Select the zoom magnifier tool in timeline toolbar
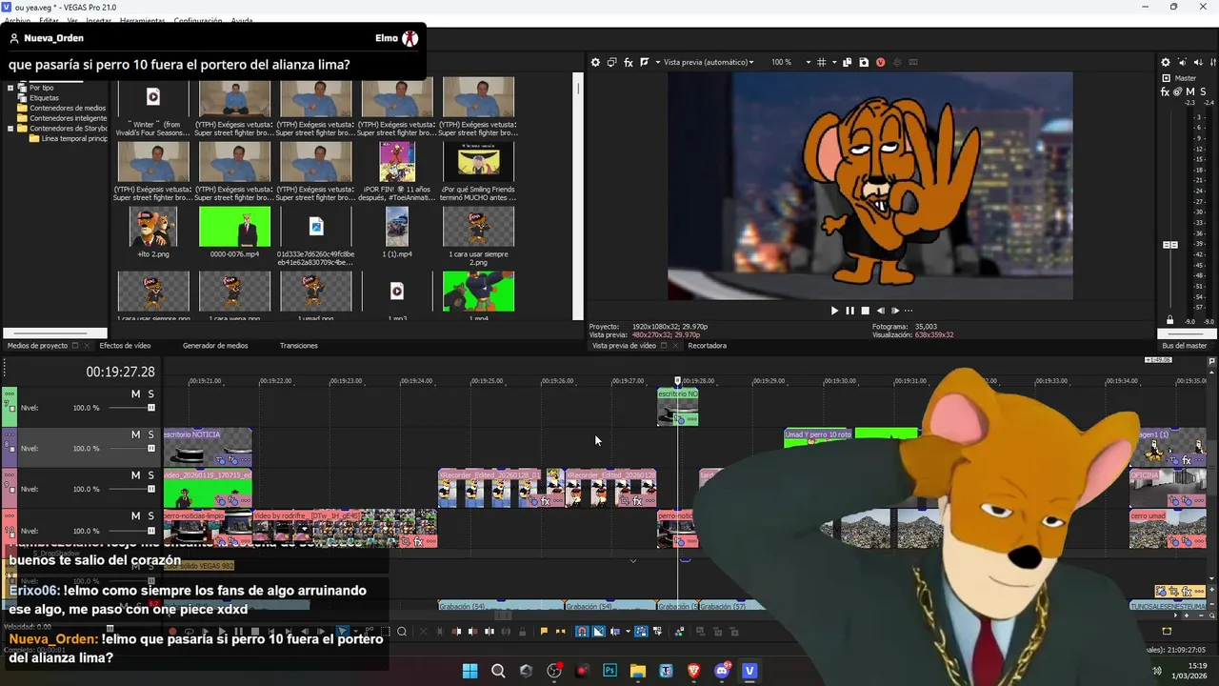The width and height of the screenshot is (1219, 686). coord(402,631)
